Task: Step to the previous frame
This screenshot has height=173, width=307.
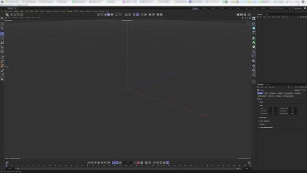Action: 95,162
